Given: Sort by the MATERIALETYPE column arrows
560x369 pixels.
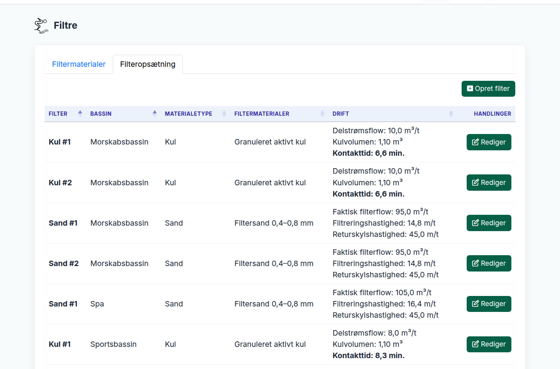Looking at the screenshot, I should pyautogui.click(x=224, y=113).
